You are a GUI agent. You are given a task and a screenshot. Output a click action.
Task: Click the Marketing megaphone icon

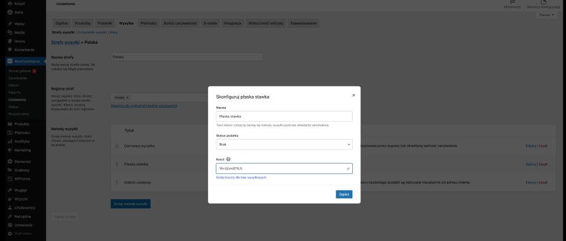[10, 150]
